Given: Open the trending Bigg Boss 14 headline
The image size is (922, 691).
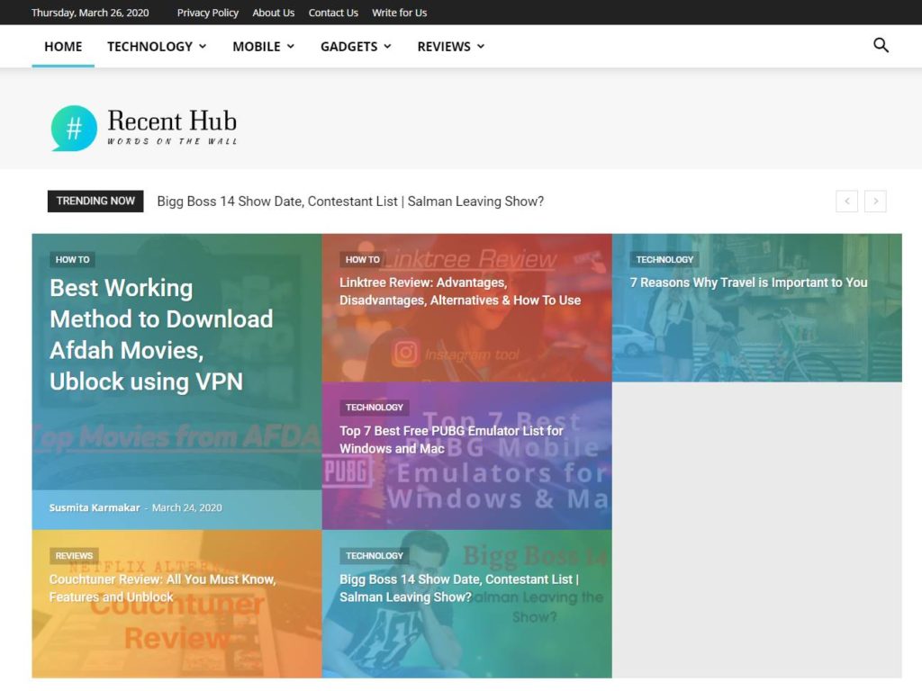Looking at the screenshot, I should click(x=350, y=201).
